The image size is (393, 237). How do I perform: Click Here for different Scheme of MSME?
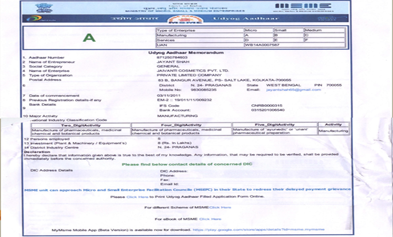[220, 207]
